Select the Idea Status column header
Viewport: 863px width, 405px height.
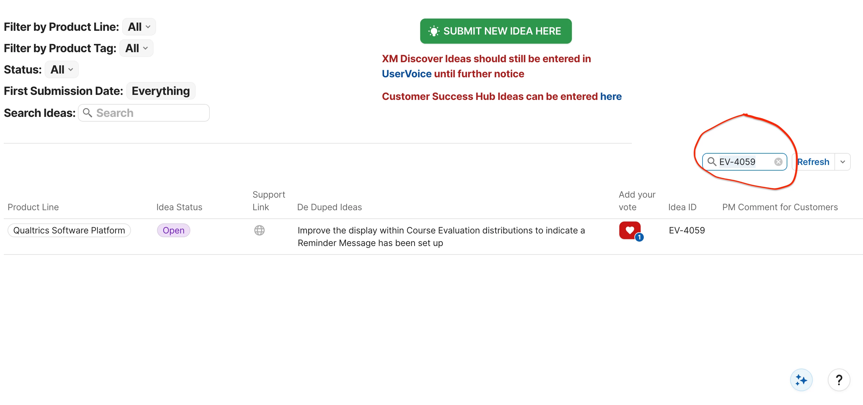point(179,207)
